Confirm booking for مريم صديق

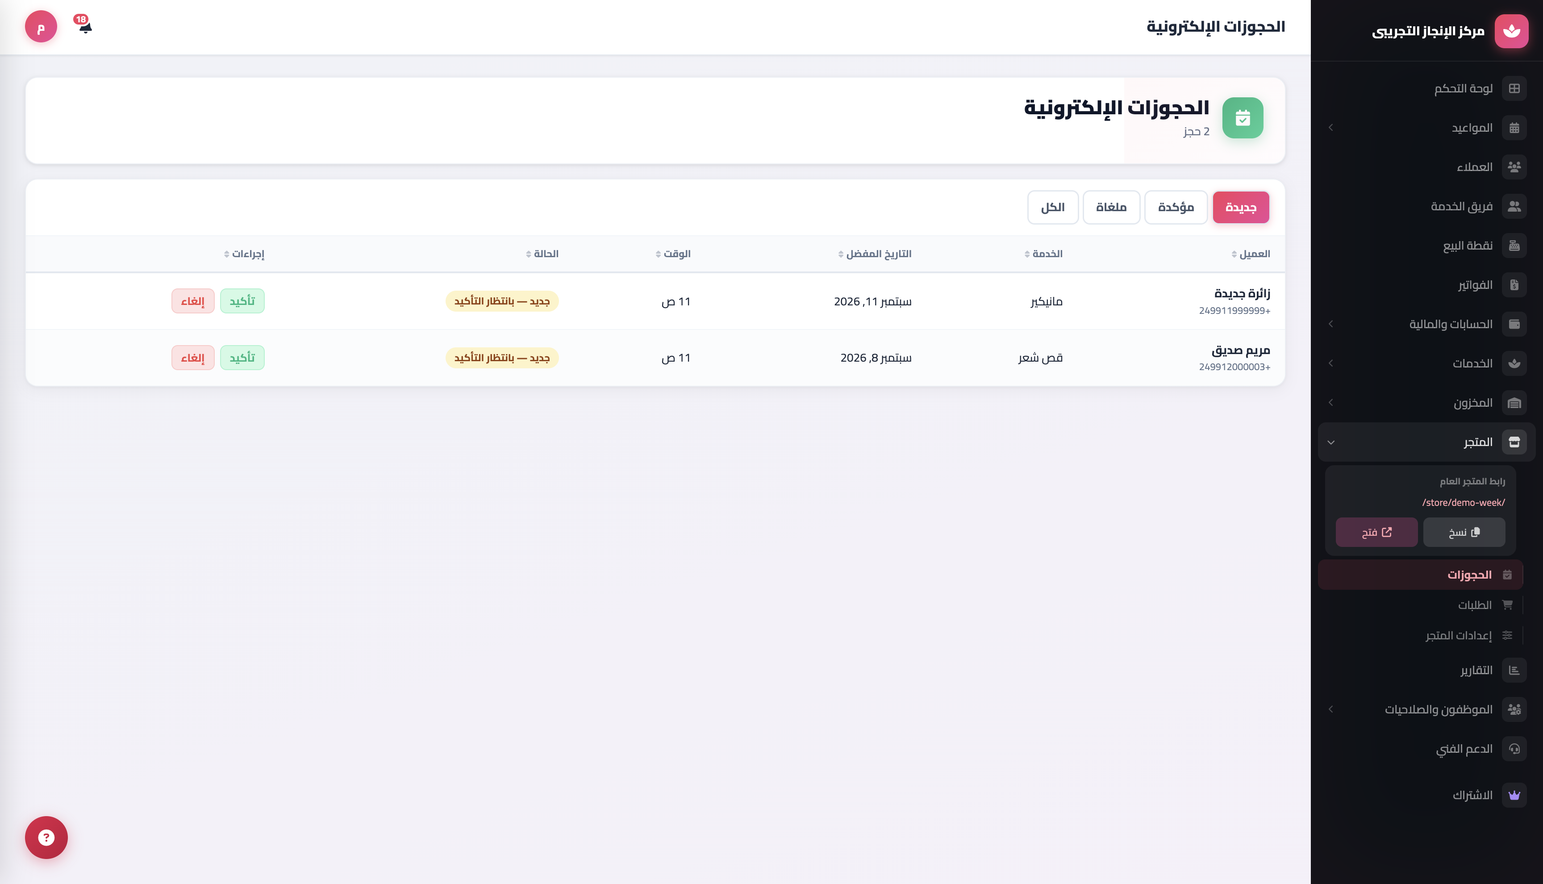coord(242,358)
